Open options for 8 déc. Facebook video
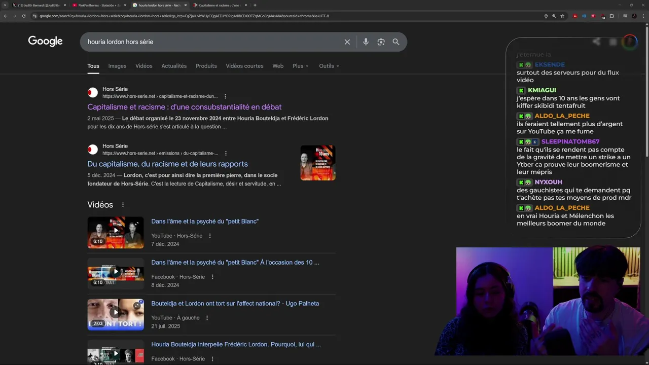This screenshot has height=365, width=649. click(x=212, y=277)
